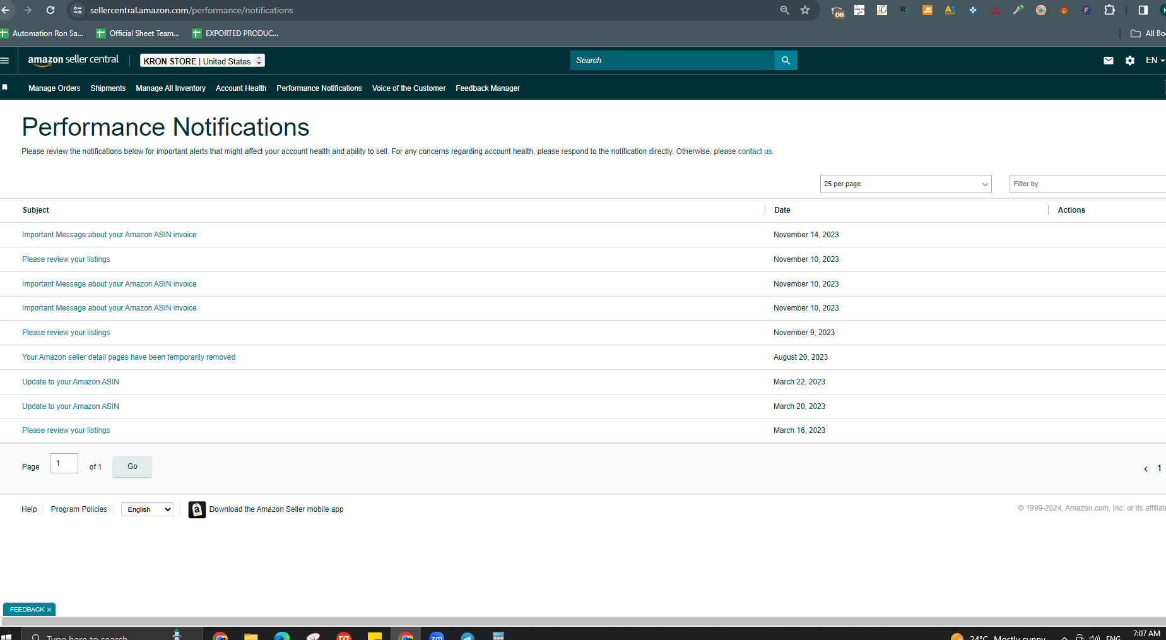1166x640 pixels.
Task: Open Zoom from the taskbar
Action: (437, 636)
